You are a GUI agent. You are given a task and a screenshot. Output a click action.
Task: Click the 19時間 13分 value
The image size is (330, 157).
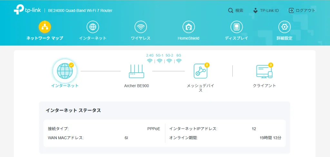(270, 138)
